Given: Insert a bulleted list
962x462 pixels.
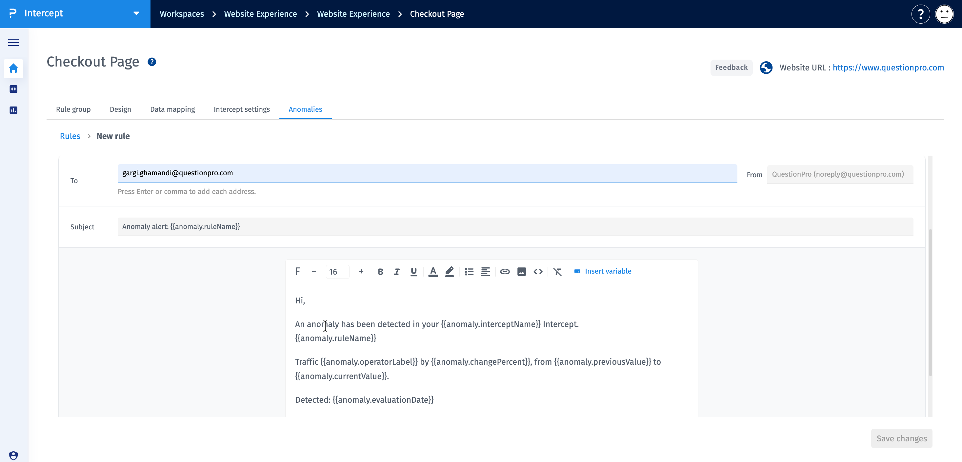Looking at the screenshot, I should [x=469, y=272].
